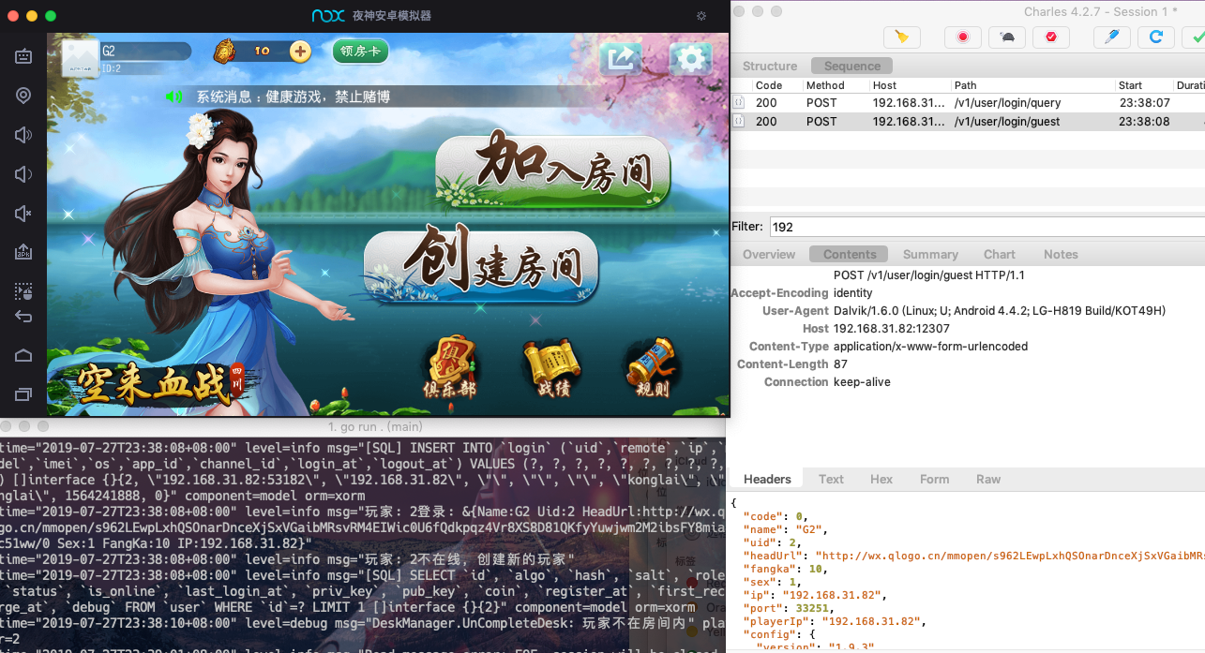Open the Chart tab
Screen dimensions: 1205x653
click(x=1000, y=254)
